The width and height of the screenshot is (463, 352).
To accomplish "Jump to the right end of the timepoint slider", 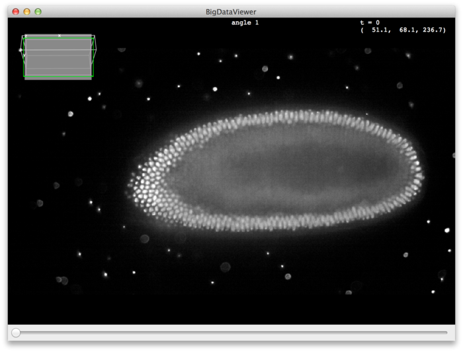I will tap(446, 332).
